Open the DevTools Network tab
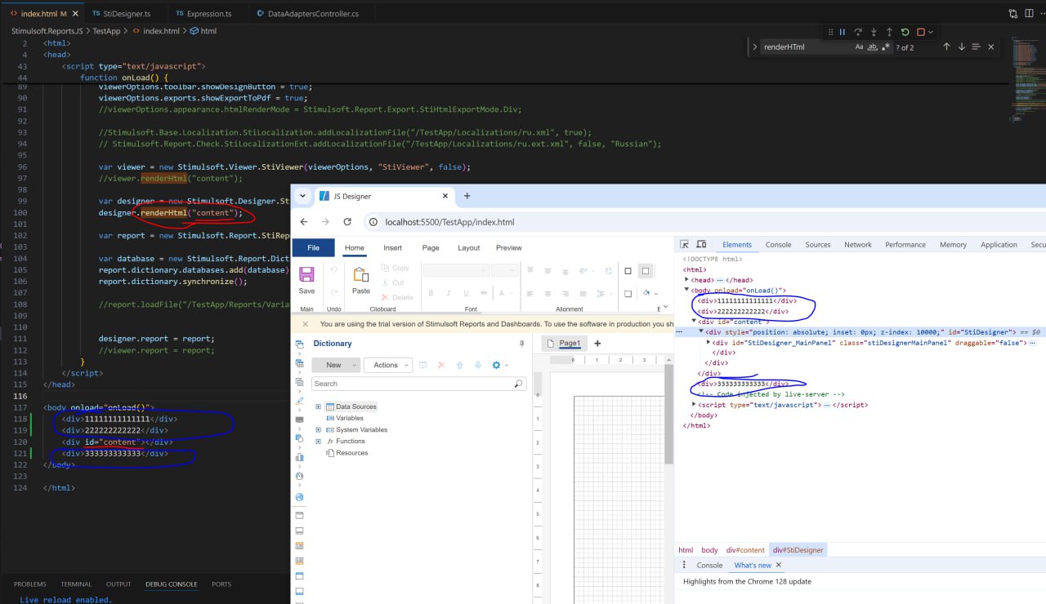The image size is (1046, 604). point(858,245)
